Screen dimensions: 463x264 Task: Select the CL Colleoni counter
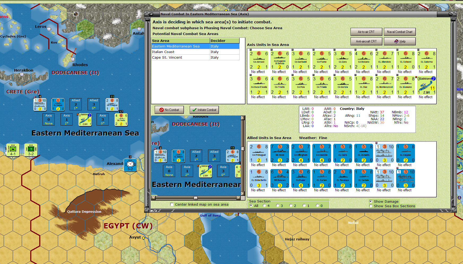tap(405, 60)
